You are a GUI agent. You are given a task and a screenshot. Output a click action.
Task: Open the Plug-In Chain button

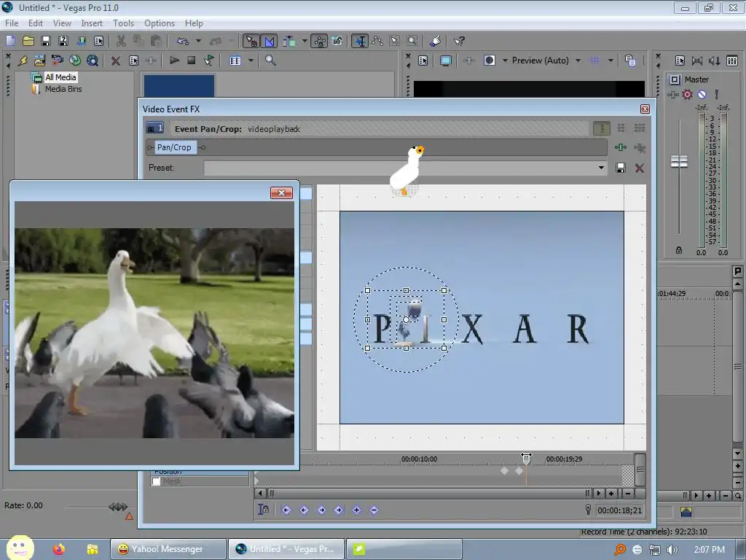621,147
